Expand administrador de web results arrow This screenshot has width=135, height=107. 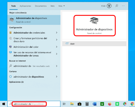(x=57, y=66)
